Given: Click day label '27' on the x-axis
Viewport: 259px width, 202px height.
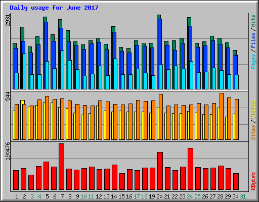Looking at the screenshot, I should point(212,196).
